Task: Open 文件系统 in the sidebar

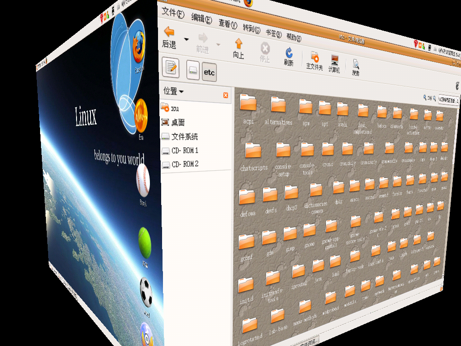Action: tap(180, 137)
